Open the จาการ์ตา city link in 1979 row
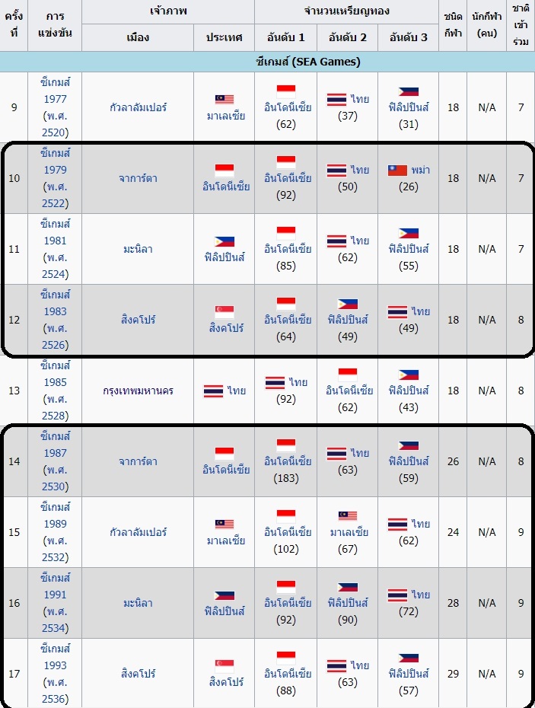 (x=138, y=178)
